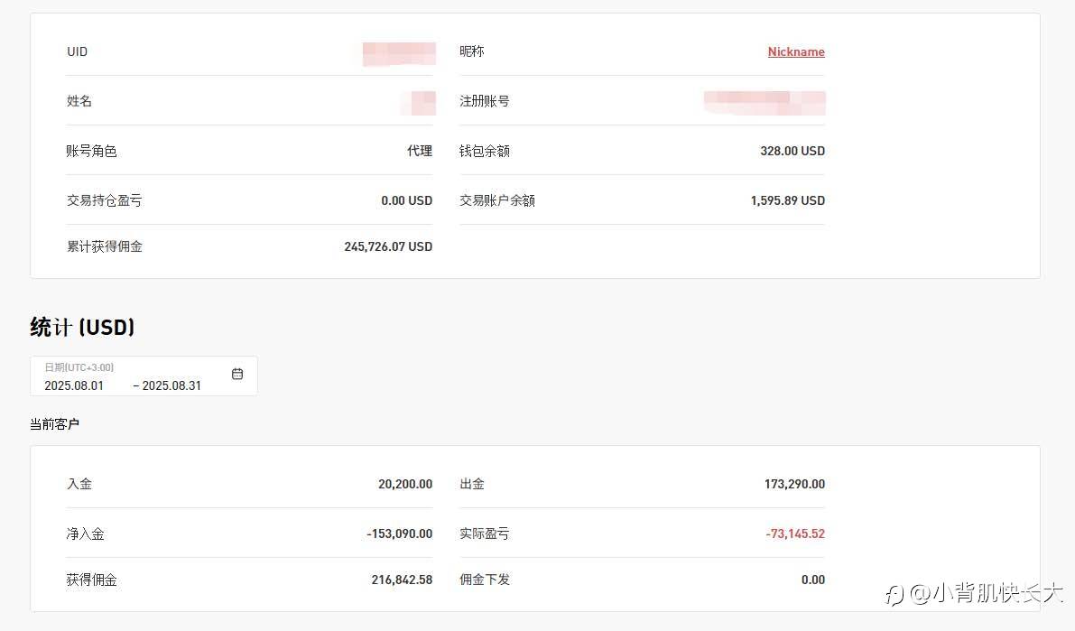Click earned commission value 216,842.58
Image resolution: width=1075 pixels, height=631 pixels.
click(x=402, y=580)
